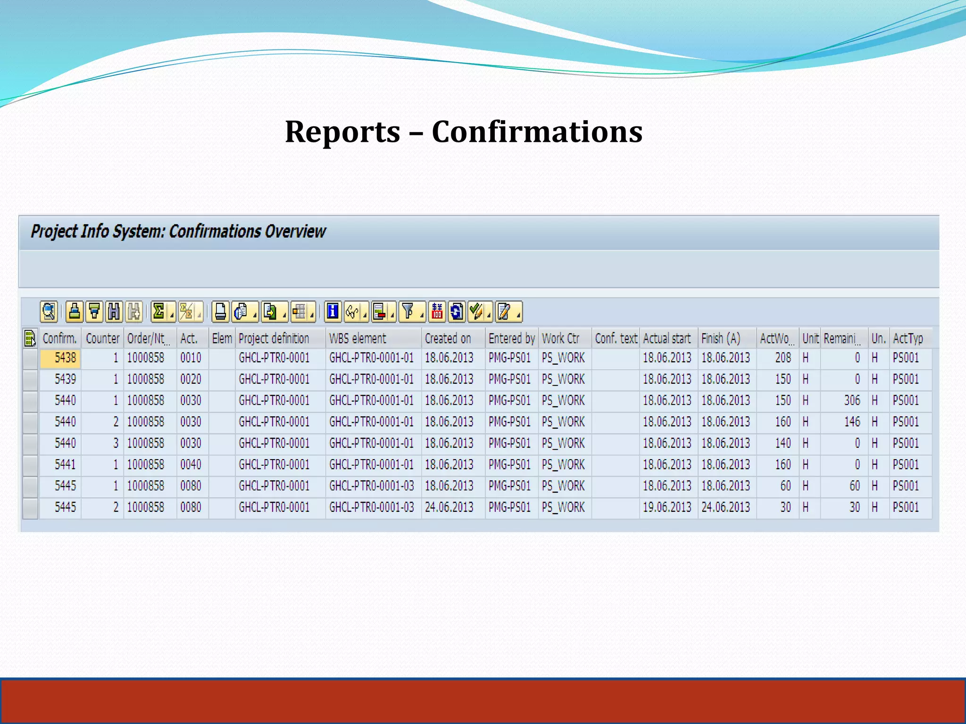Select row of confirmation 5439
Image resolution: width=966 pixels, height=724 pixels.
30,379
